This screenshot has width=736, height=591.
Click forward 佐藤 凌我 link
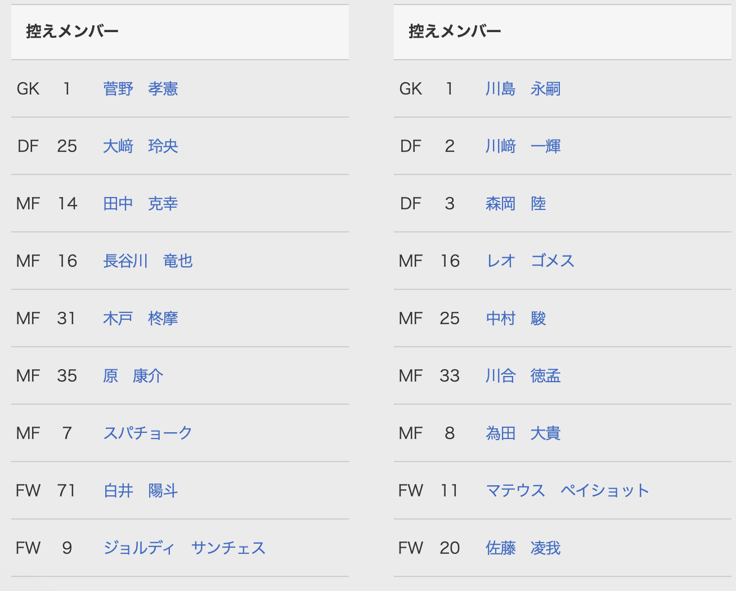(523, 548)
